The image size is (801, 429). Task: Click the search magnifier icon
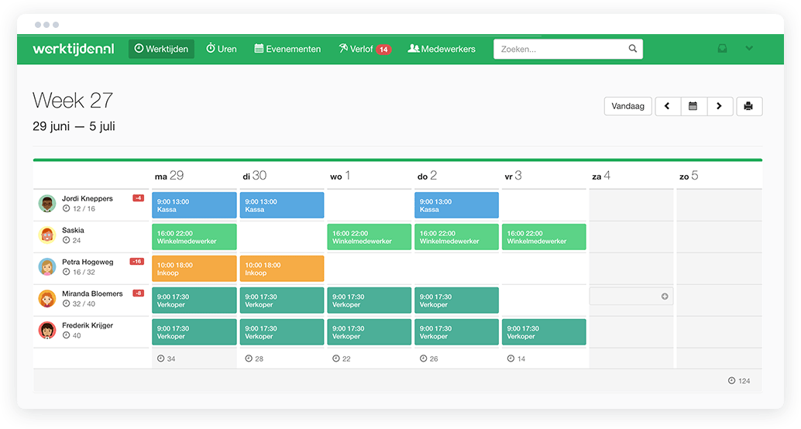pos(632,49)
